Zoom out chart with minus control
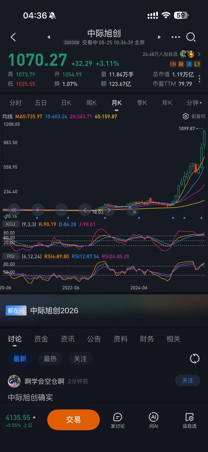 61,210
